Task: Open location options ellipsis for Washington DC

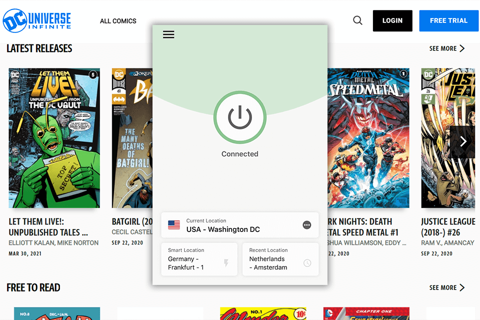Action: 306,225
